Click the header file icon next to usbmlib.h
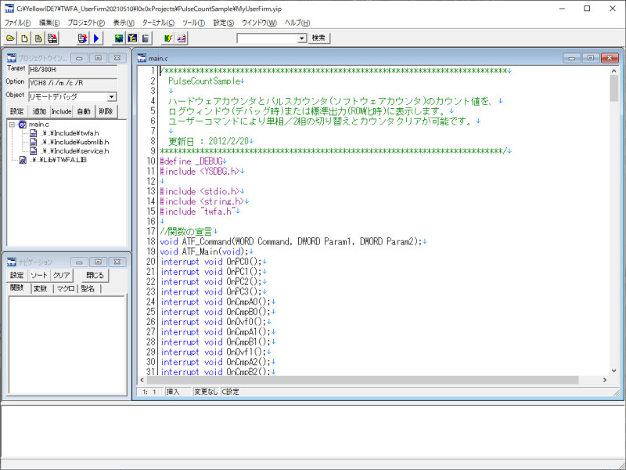 coord(34,142)
